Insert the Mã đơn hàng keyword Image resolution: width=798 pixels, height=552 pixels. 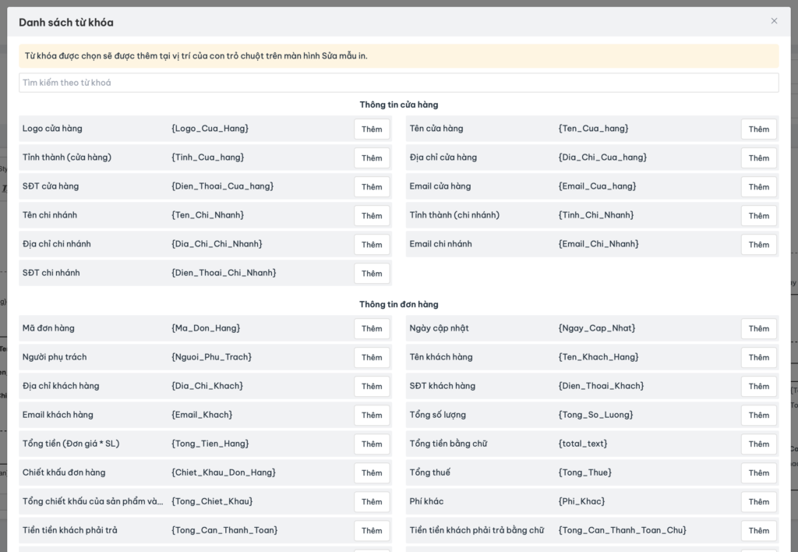[x=372, y=329]
